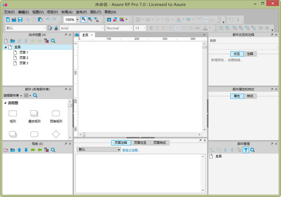Switch to the widget style tab

(250, 96)
